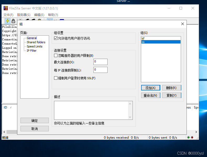
Task: Open the Shared folders page
Action: tap(36, 42)
